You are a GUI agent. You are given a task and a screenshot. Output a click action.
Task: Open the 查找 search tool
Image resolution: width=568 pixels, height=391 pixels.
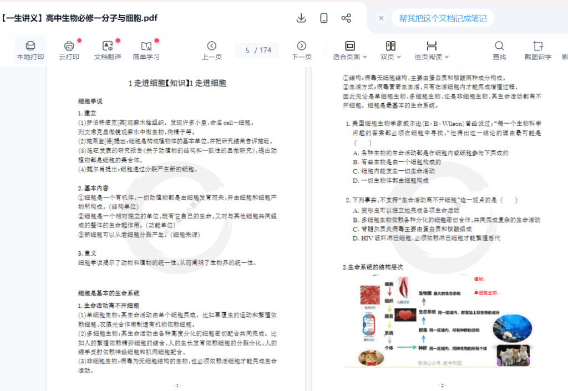click(499, 50)
